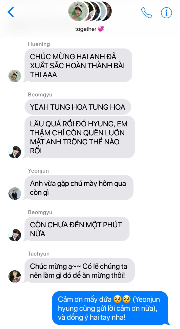Tap Beomgyu's avatar beside "LÂU QUÁ RỒI" message
The width and height of the screenshot is (180, 329).
tap(15, 152)
